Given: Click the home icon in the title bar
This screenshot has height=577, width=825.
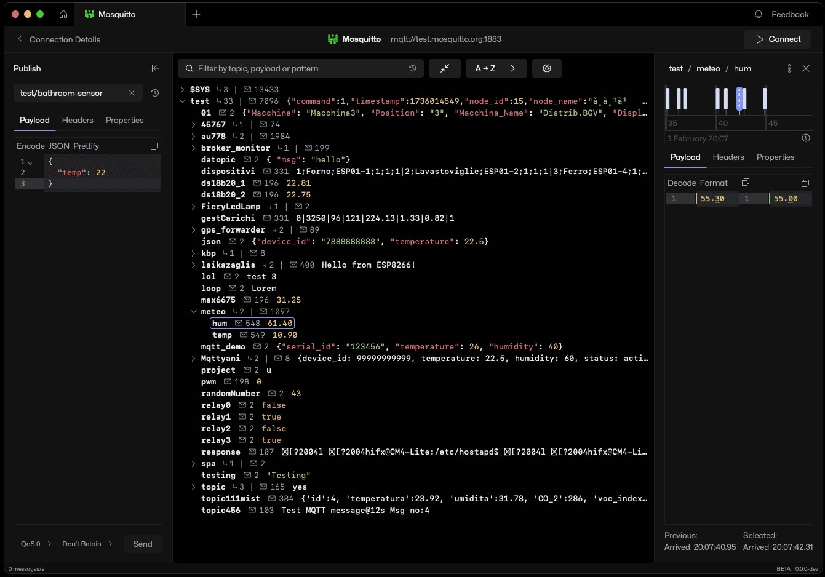Looking at the screenshot, I should 63,14.
